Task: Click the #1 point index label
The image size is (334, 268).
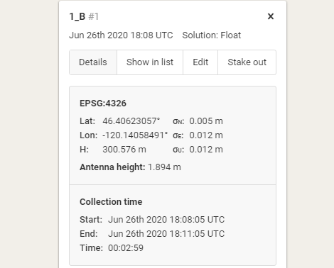Action: pos(94,16)
